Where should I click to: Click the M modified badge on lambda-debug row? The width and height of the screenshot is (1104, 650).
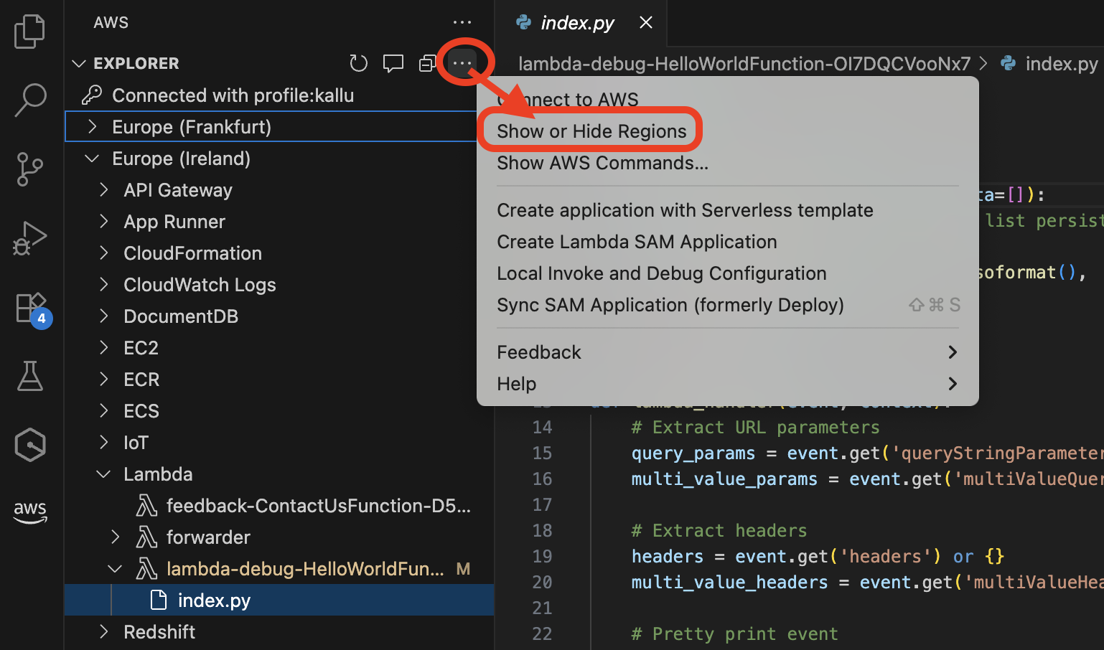[x=463, y=569]
